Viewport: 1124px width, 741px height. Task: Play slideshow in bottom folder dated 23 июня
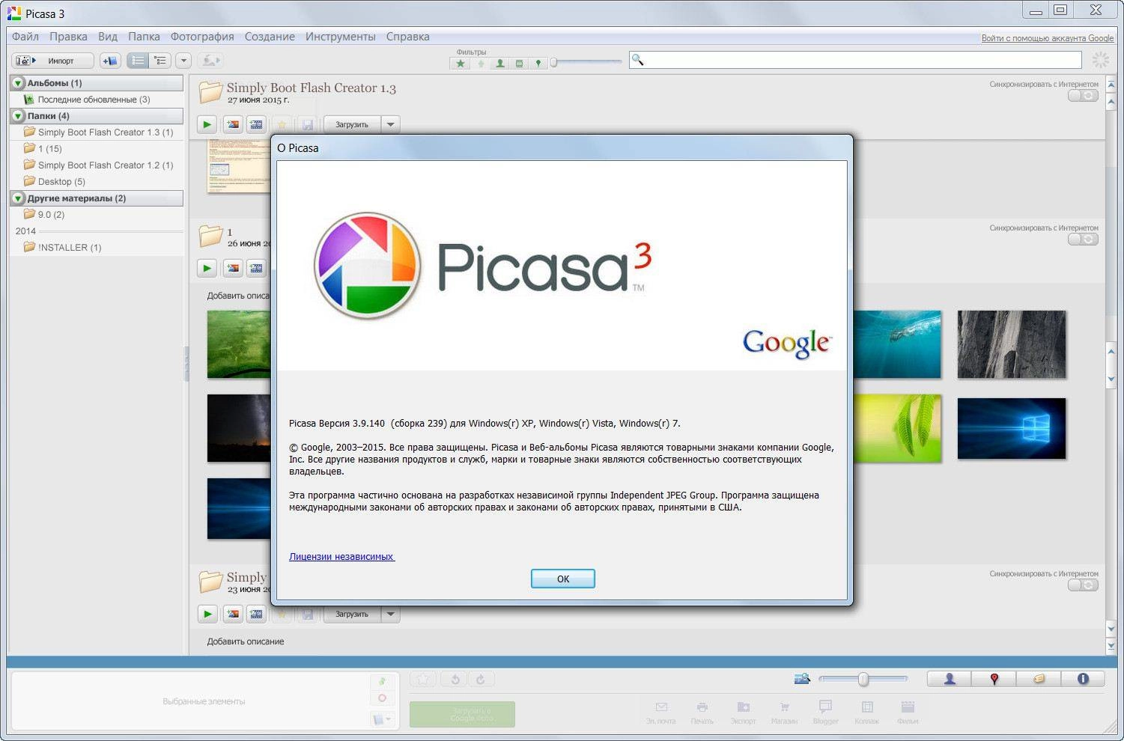click(x=207, y=614)
